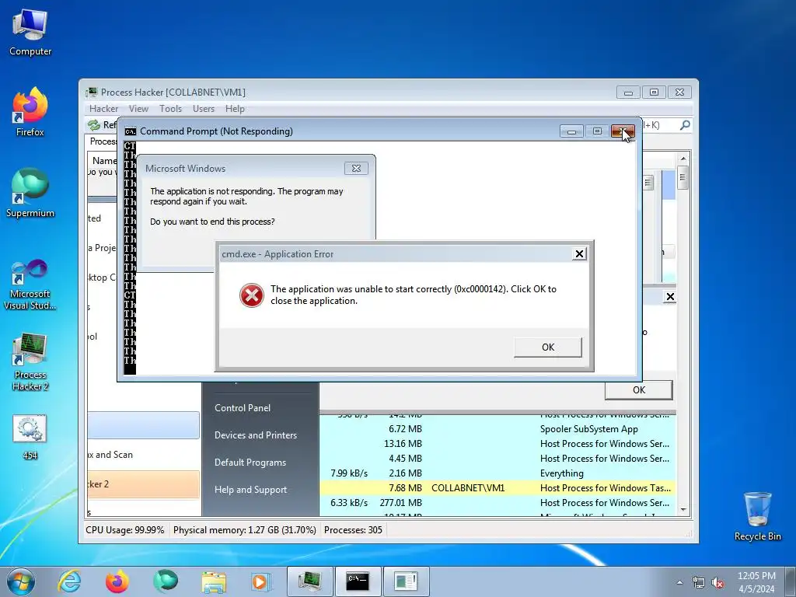Open Internet Explorer from the taskbar
The width and height of the screenshot is (796, 597).
(x=69, y=581)
